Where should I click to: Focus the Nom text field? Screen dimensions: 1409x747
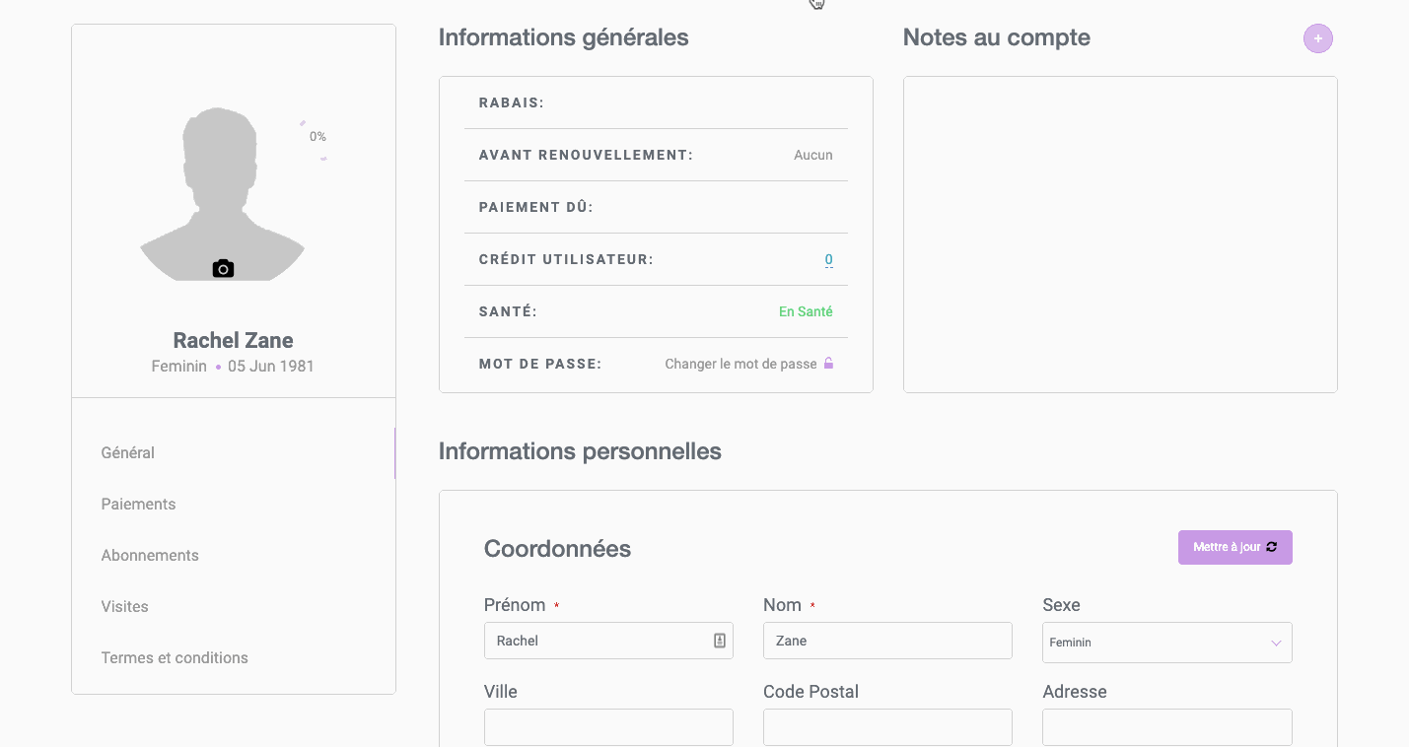pyautogui.click(x=887, y=641)
